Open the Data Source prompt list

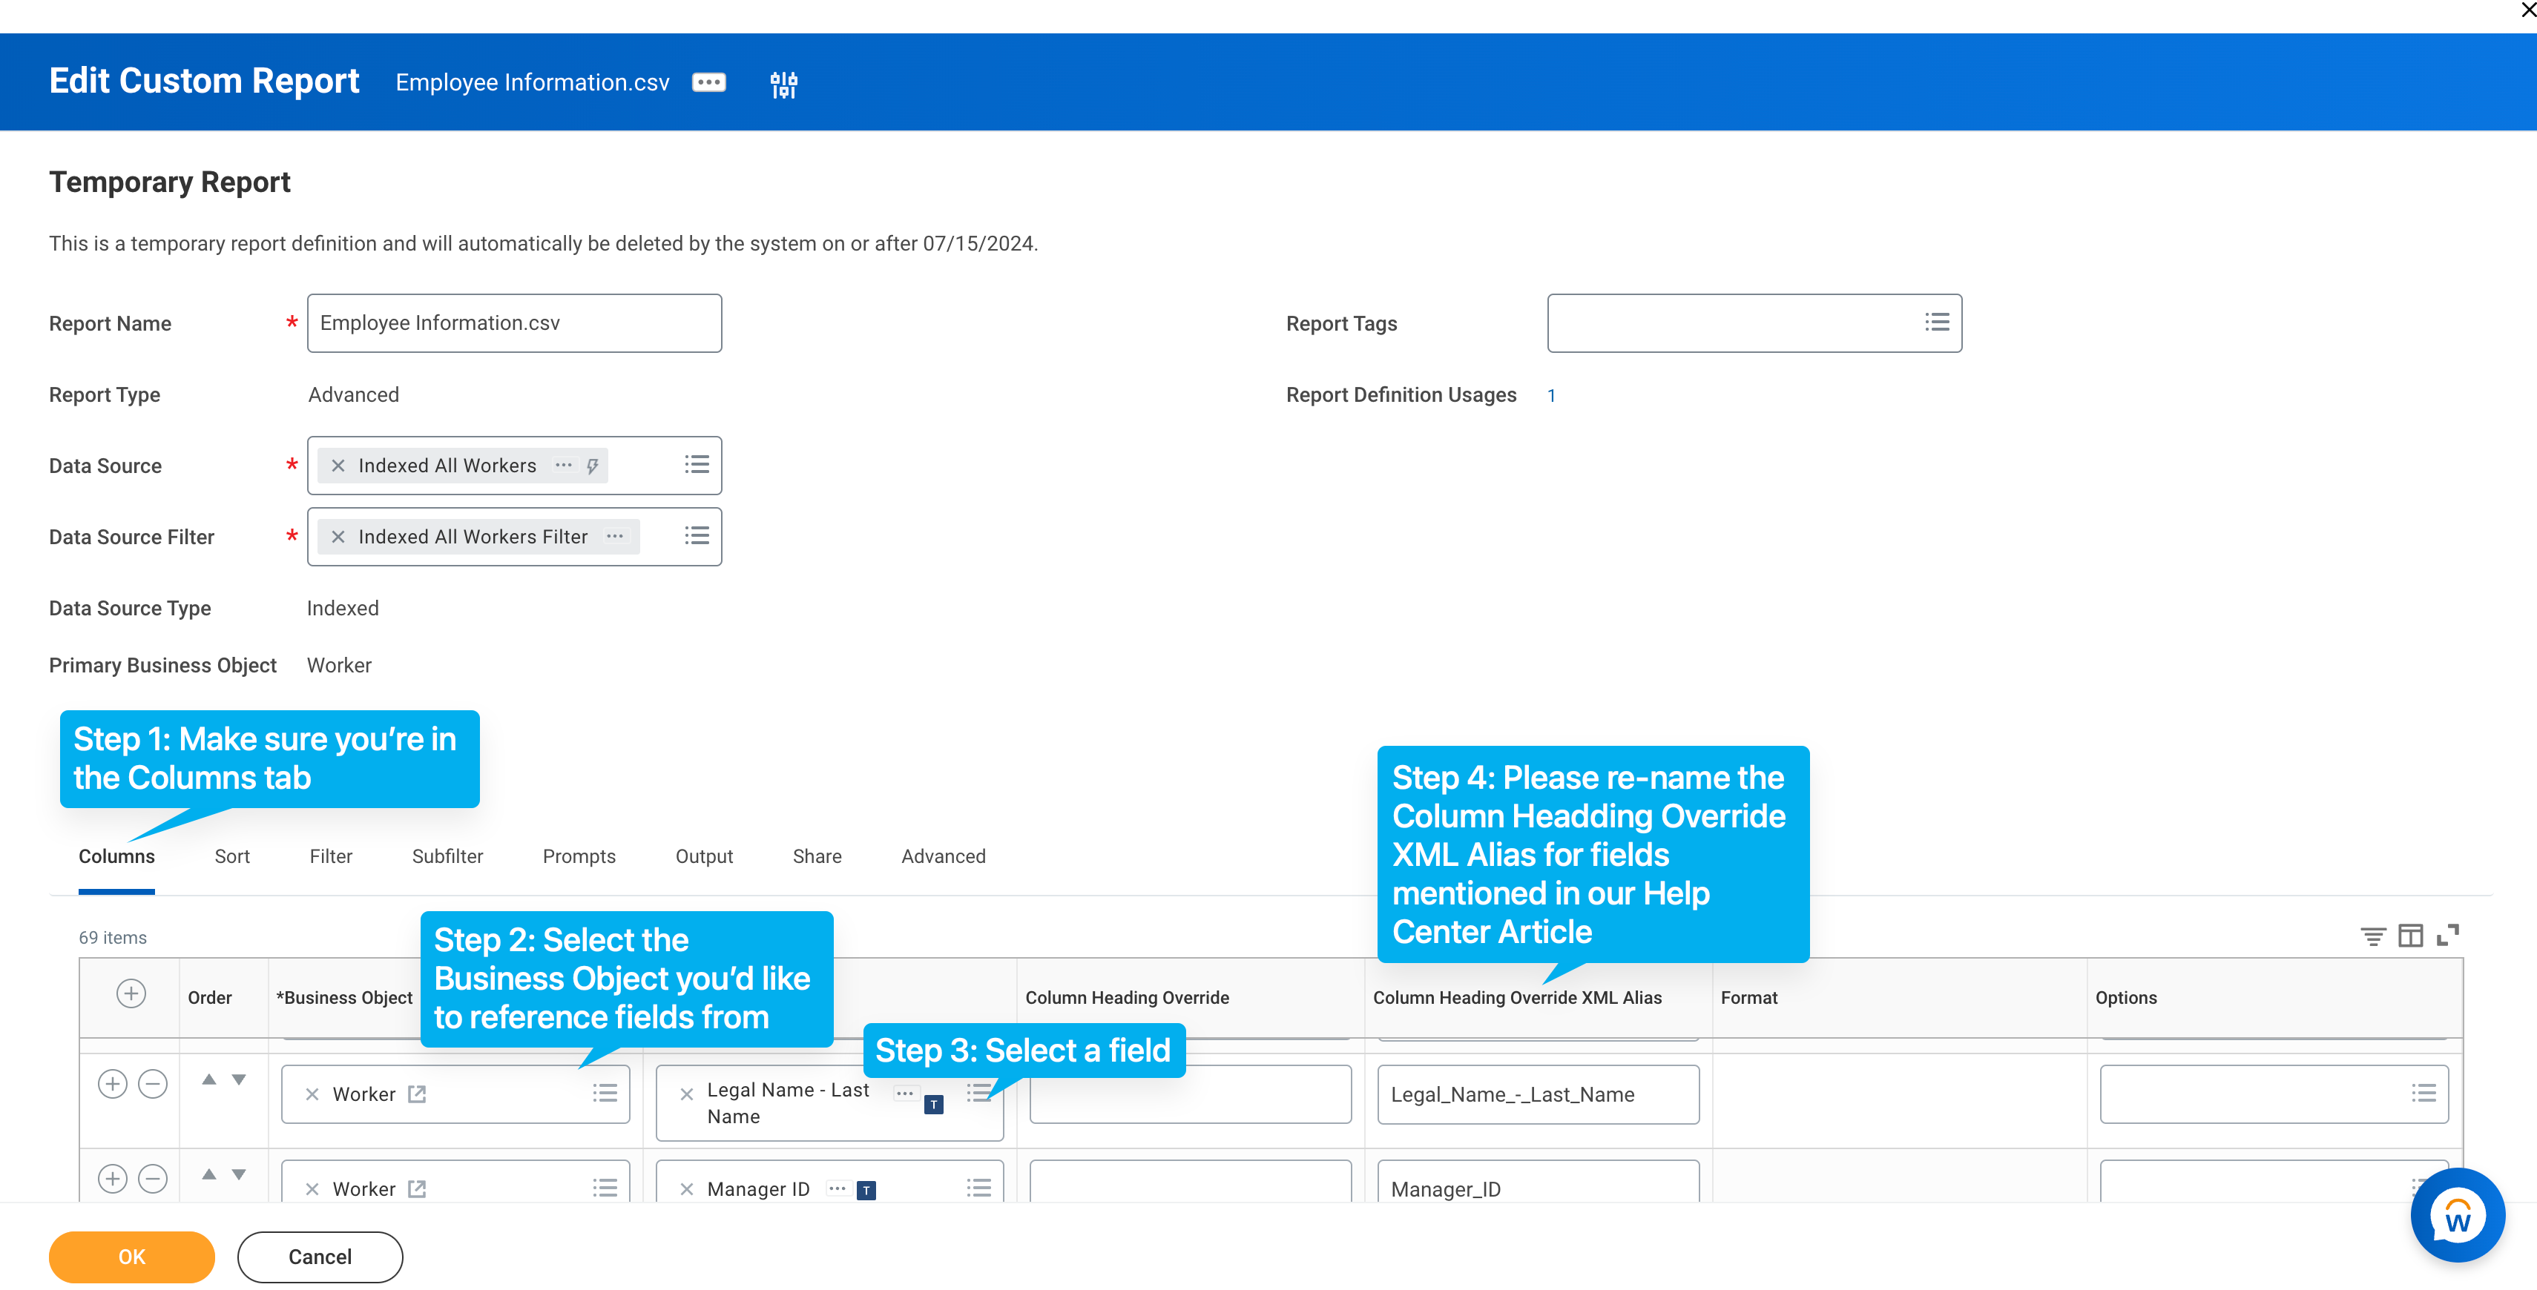point(697,464)
